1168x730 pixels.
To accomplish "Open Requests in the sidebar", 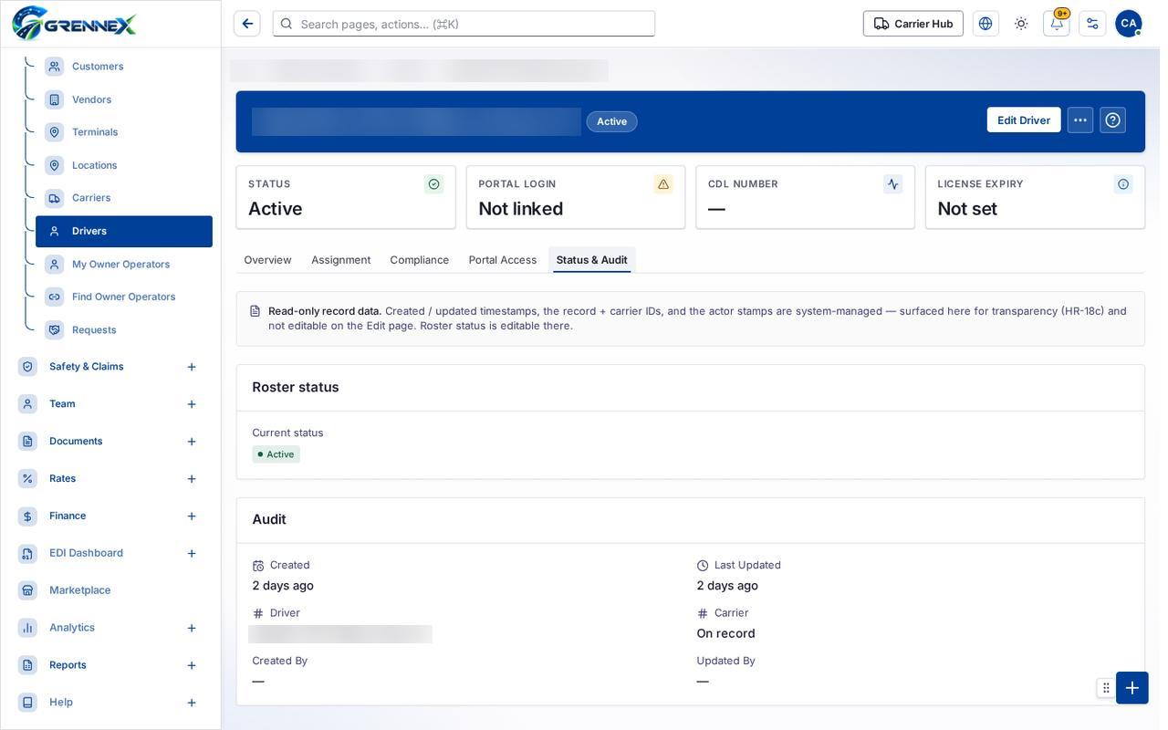I will click(124, 330).
